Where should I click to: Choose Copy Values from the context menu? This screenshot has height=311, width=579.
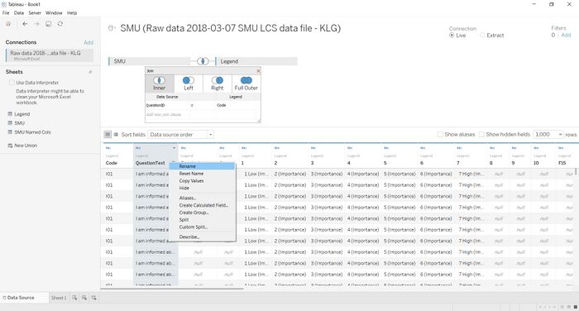[202, 181]
